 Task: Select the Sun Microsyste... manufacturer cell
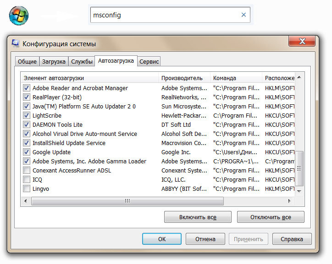[184, 107]
